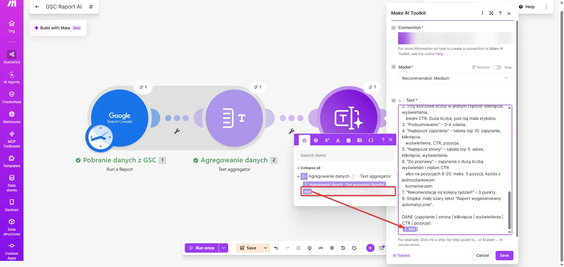This screenshot has height=267, width=564.
Task: Switch to the array functions tab
Action: tap(360, 140)
